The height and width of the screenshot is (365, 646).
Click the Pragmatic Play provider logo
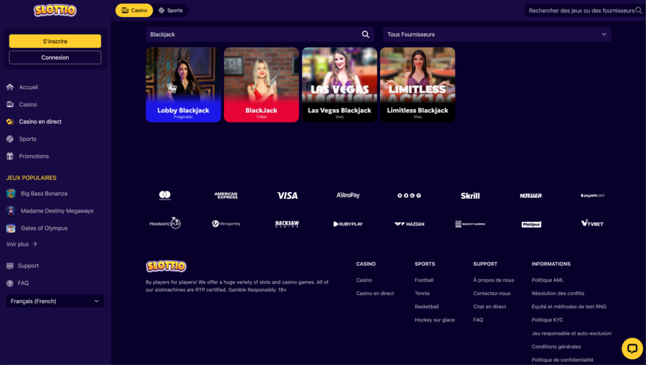[165, 223]
